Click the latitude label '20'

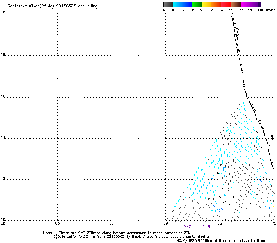[x=3, y=12]
